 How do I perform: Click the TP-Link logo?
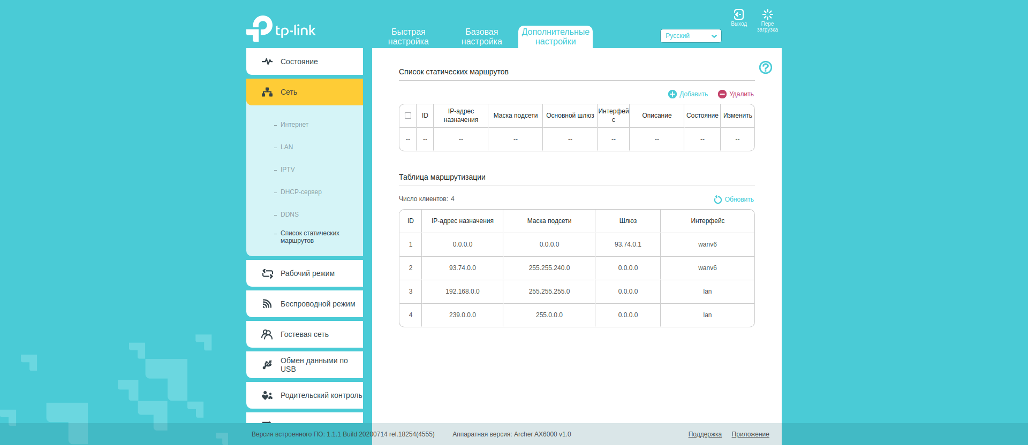(281, 29)
